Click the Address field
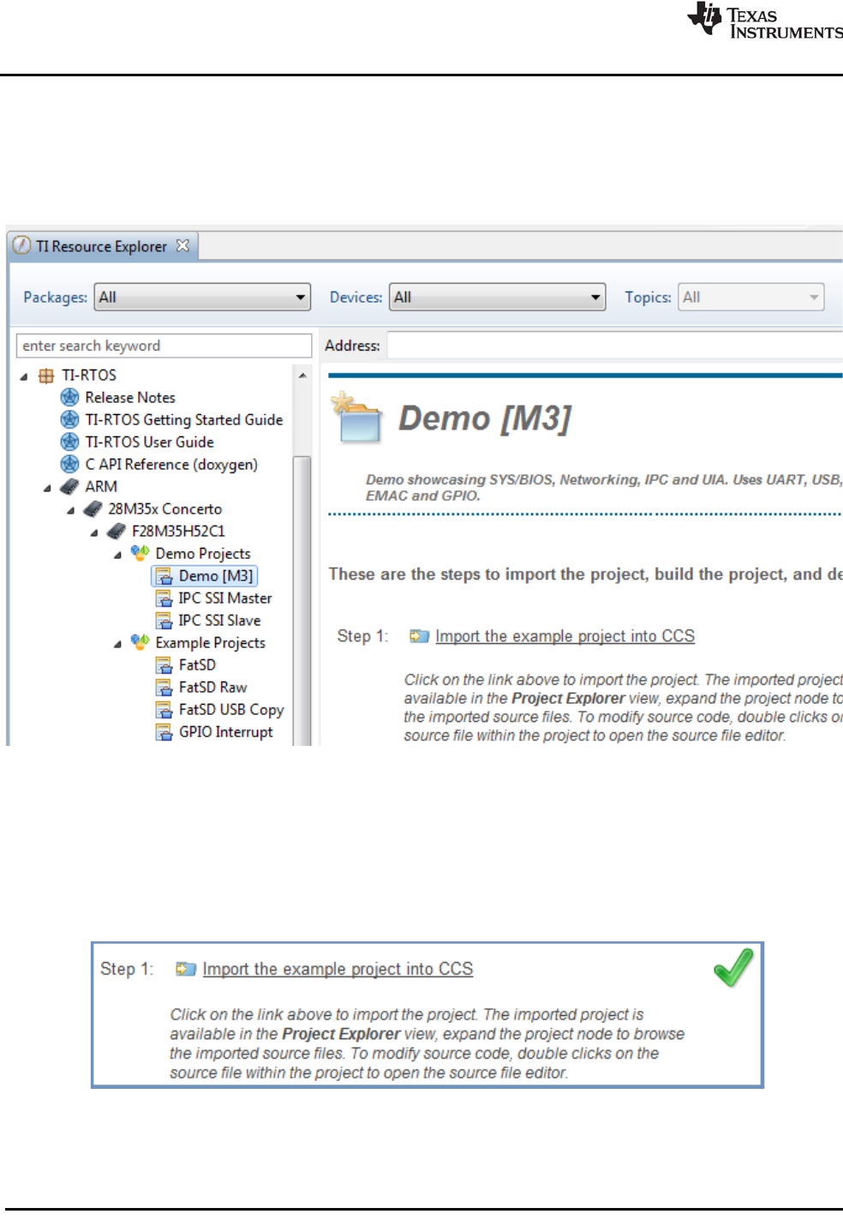 coord(614,346)
